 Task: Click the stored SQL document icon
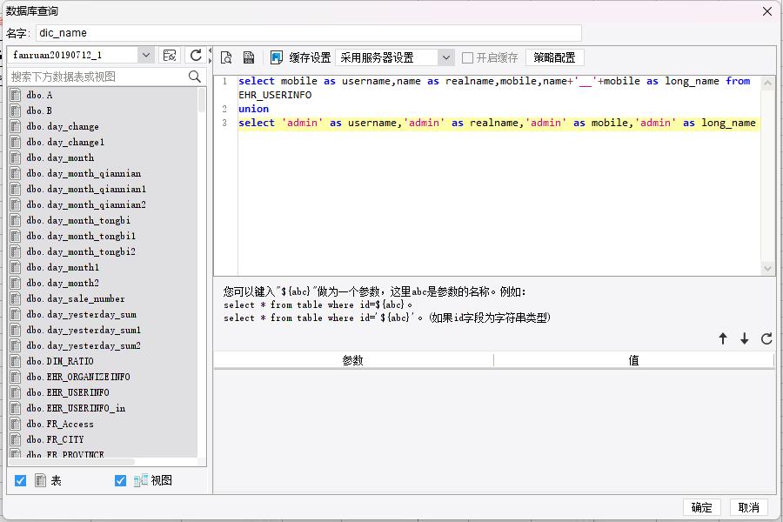pyautogui.click(x=249, y=57)
